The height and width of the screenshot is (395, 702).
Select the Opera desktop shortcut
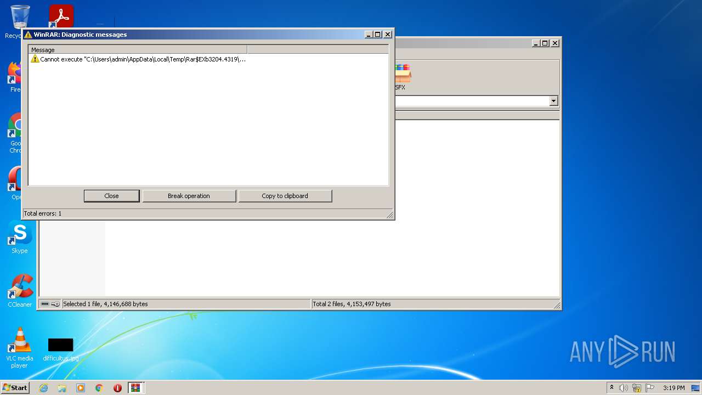(14, 184)
